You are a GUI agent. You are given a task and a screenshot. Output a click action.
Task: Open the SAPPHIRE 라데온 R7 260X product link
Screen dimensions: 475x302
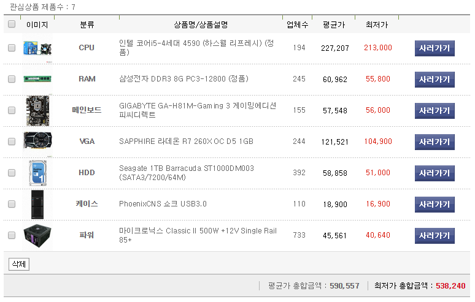(186, 142)
